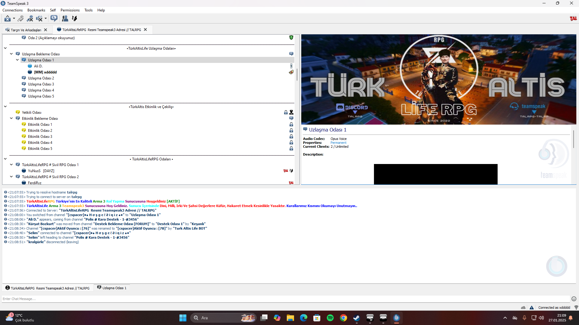Click the greyed disconnect-from-server toolbar icon

pyautogui.click(x=21, y=19)
